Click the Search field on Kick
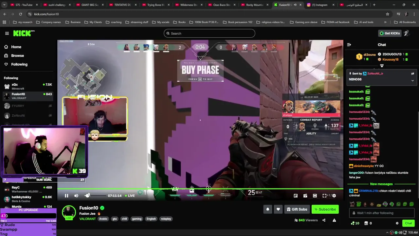 tap(209, 33)
